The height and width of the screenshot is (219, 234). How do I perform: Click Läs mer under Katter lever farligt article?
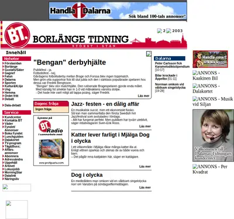(x=145, y=166)
